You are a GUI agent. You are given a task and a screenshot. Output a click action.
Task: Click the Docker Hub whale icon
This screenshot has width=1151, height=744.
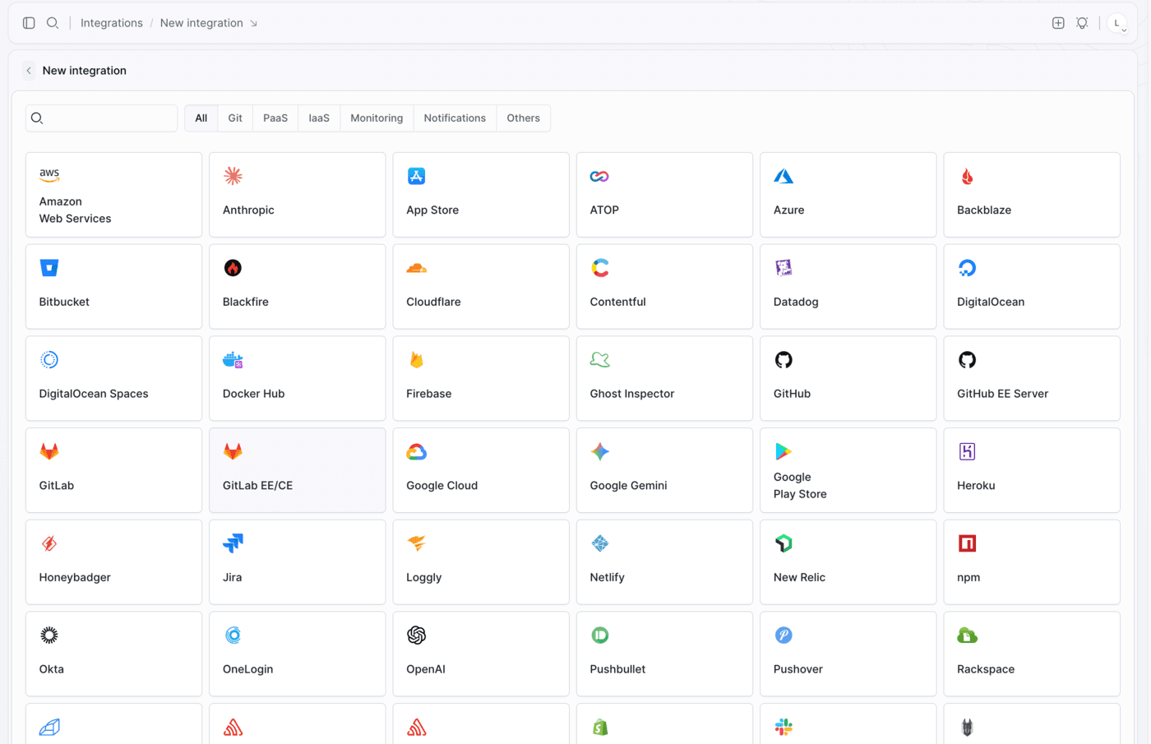click(x=233, y=360)
